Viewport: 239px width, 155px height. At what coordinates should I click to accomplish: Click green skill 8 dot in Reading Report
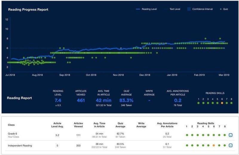[231, 103]
